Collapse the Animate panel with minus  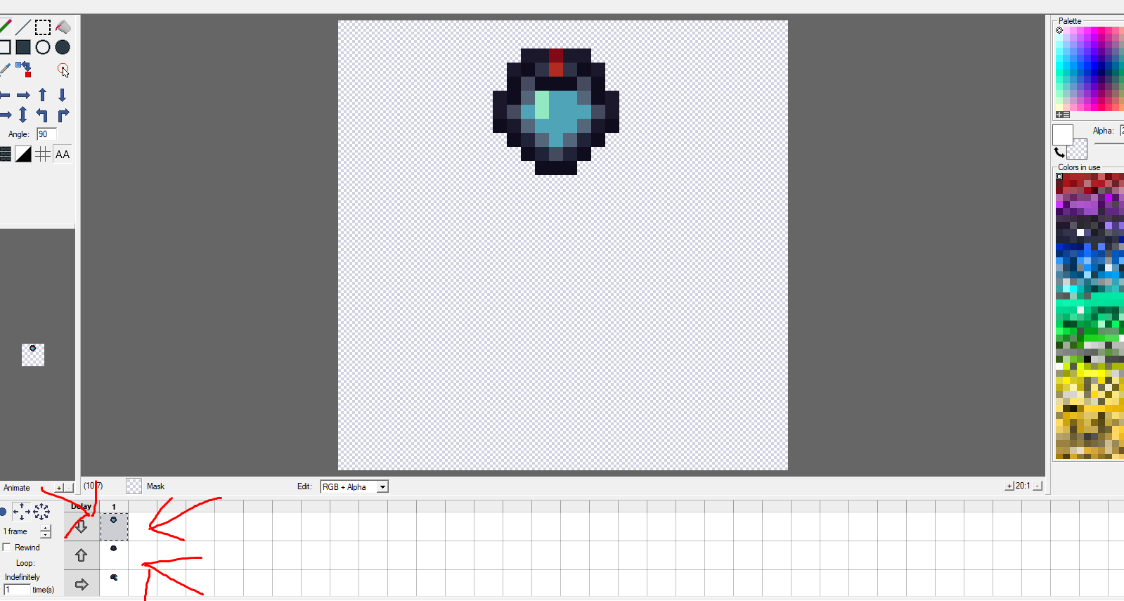[x=69, y=487]
